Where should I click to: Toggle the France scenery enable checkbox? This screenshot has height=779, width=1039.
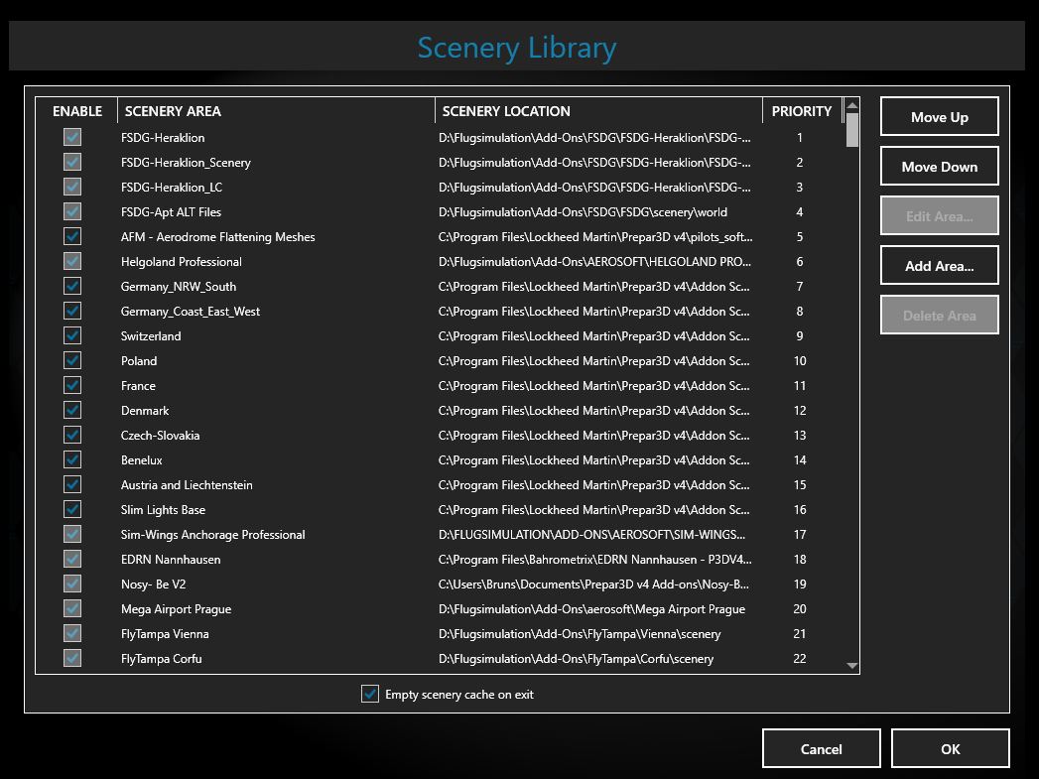pos(72,385)
